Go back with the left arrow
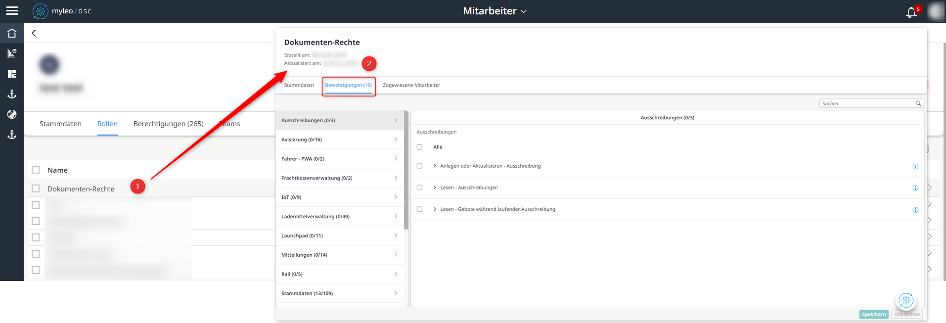 (x=34, y=33)
